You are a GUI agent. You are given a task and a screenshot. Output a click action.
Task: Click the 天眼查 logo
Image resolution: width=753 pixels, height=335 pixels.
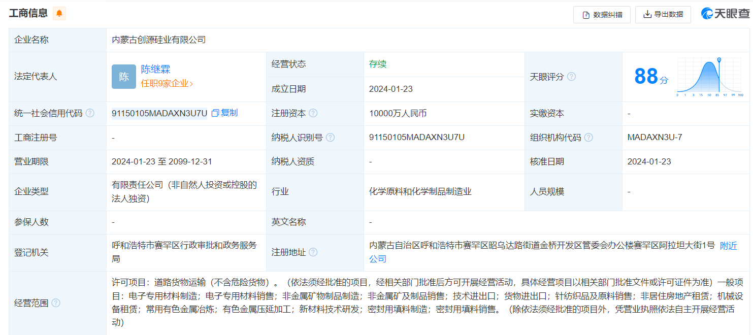[725, 14]
